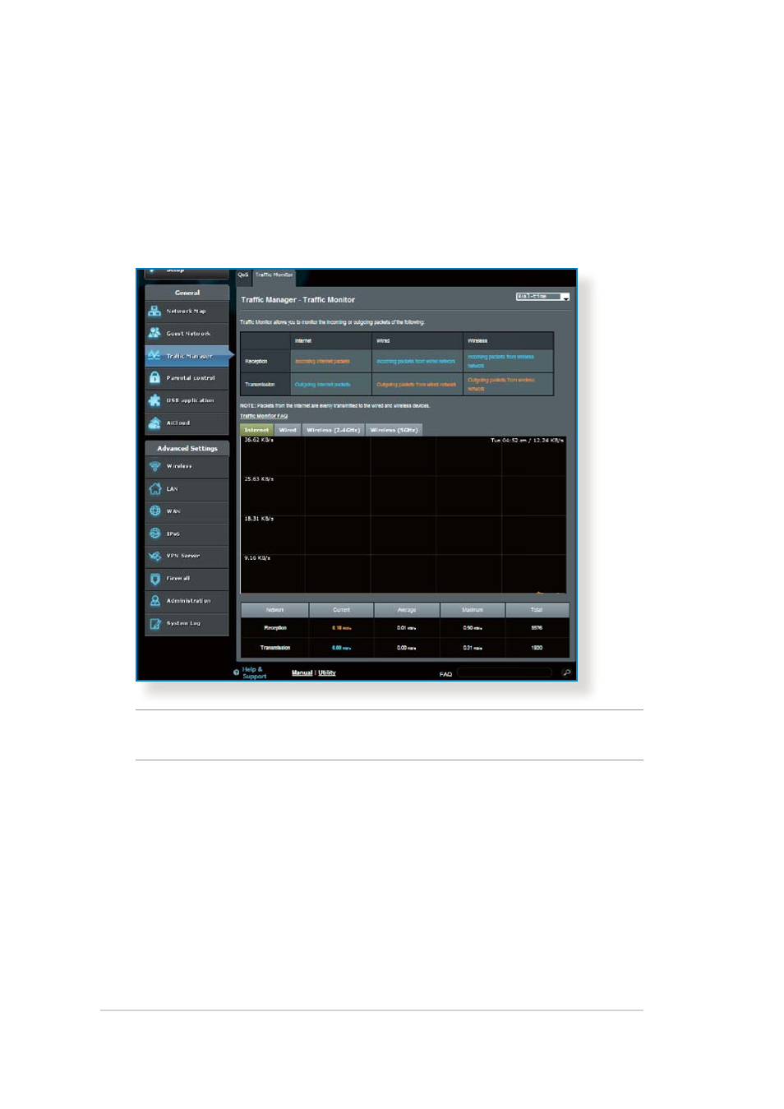Click the Current column header
Screen dimensions: 784x1109
[341, 610]
